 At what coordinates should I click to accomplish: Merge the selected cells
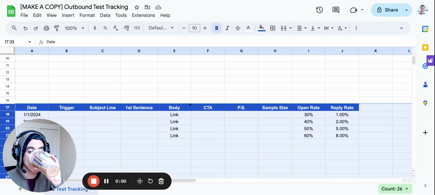[x=284, y=28]
